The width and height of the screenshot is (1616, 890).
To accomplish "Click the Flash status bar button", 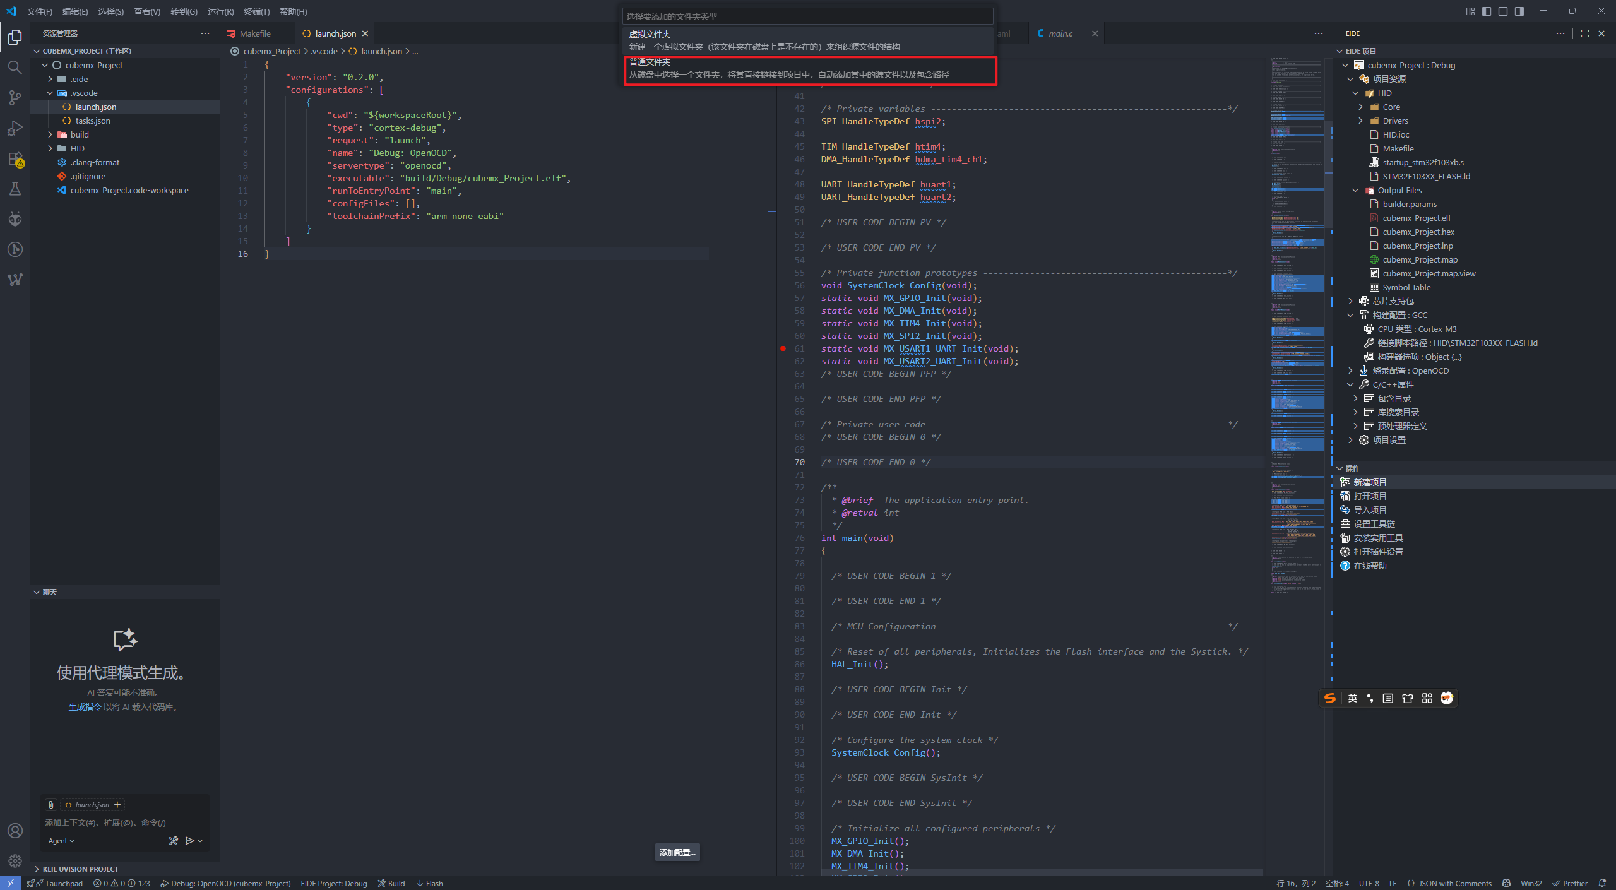I will click(x=430, y=883).
